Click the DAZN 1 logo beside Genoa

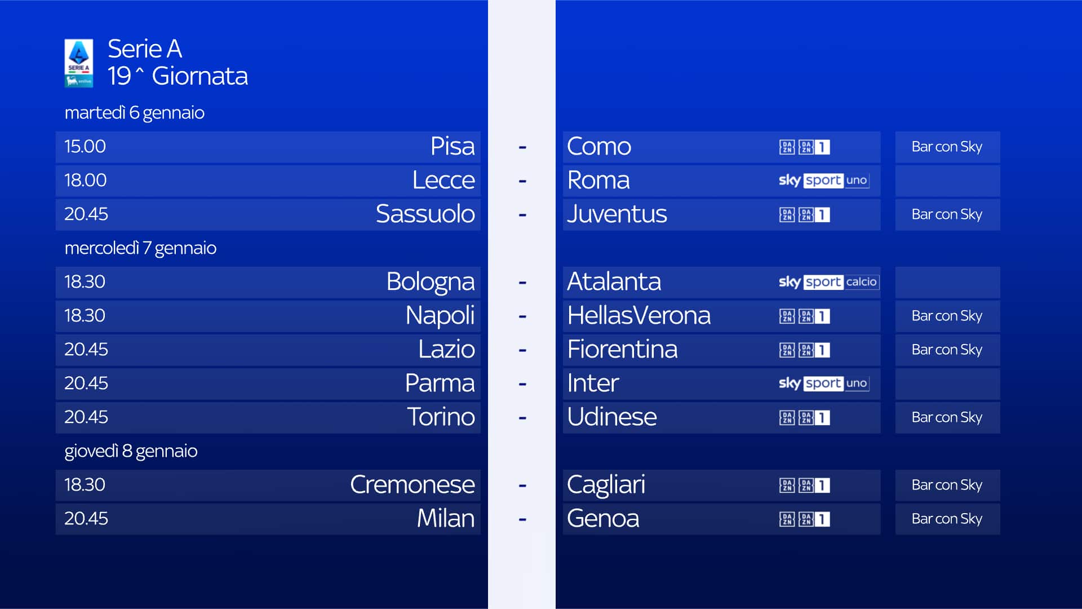[x=814, y=519]
